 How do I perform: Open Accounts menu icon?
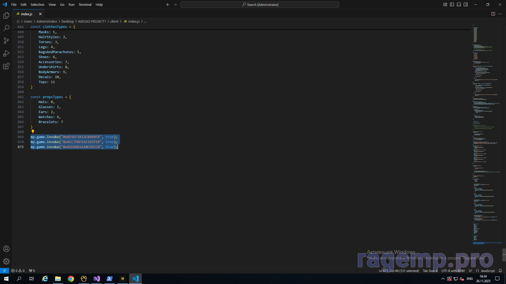[6, 249]
